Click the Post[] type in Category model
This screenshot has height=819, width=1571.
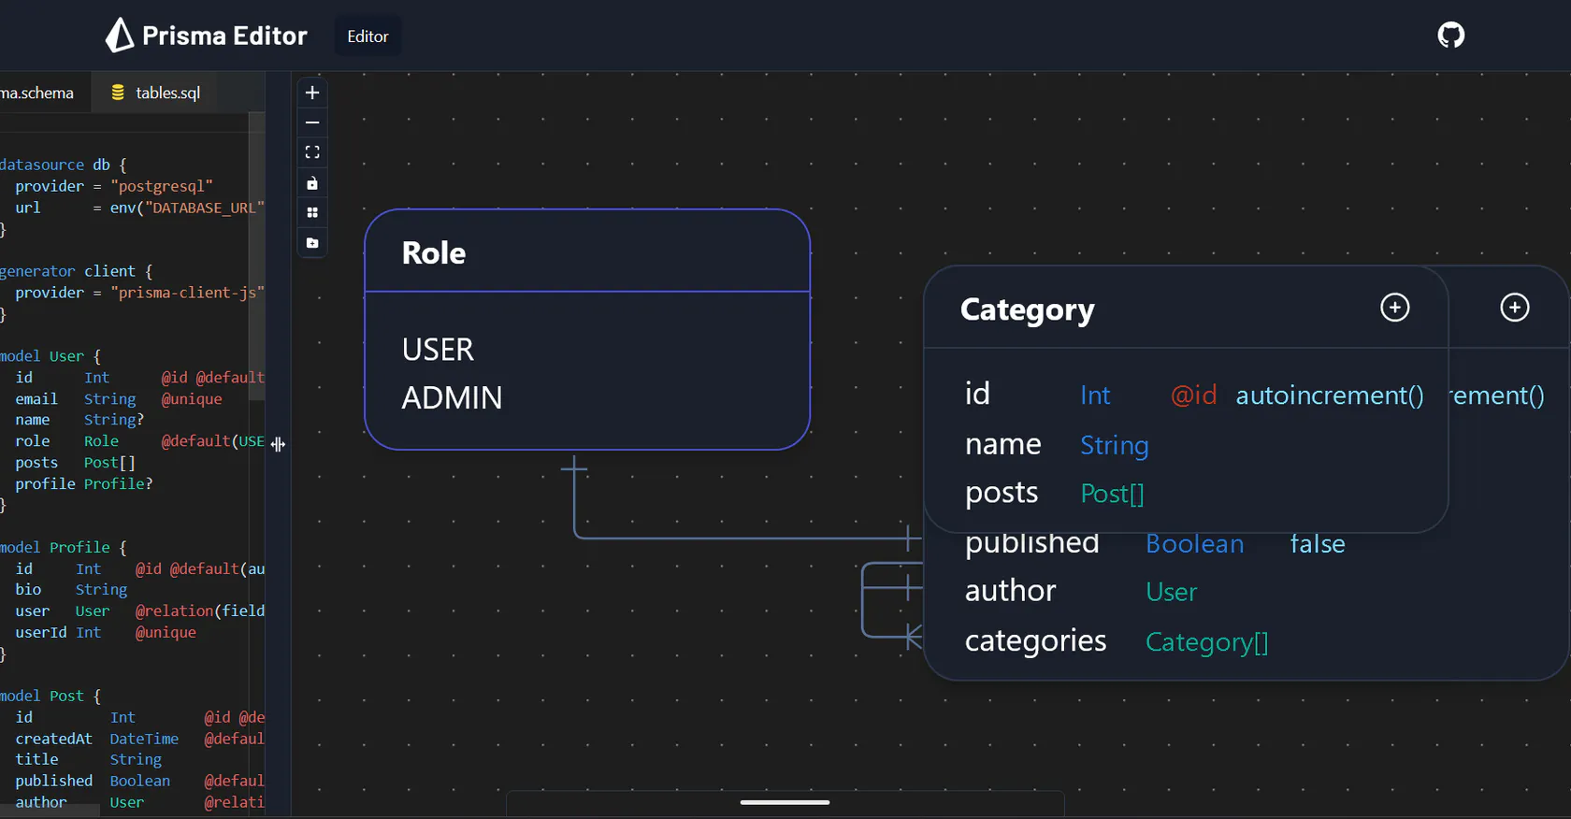1112,494
